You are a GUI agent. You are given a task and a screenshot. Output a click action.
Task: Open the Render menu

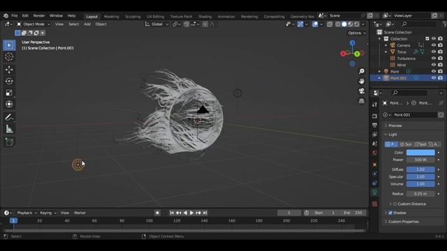[39, 15]
